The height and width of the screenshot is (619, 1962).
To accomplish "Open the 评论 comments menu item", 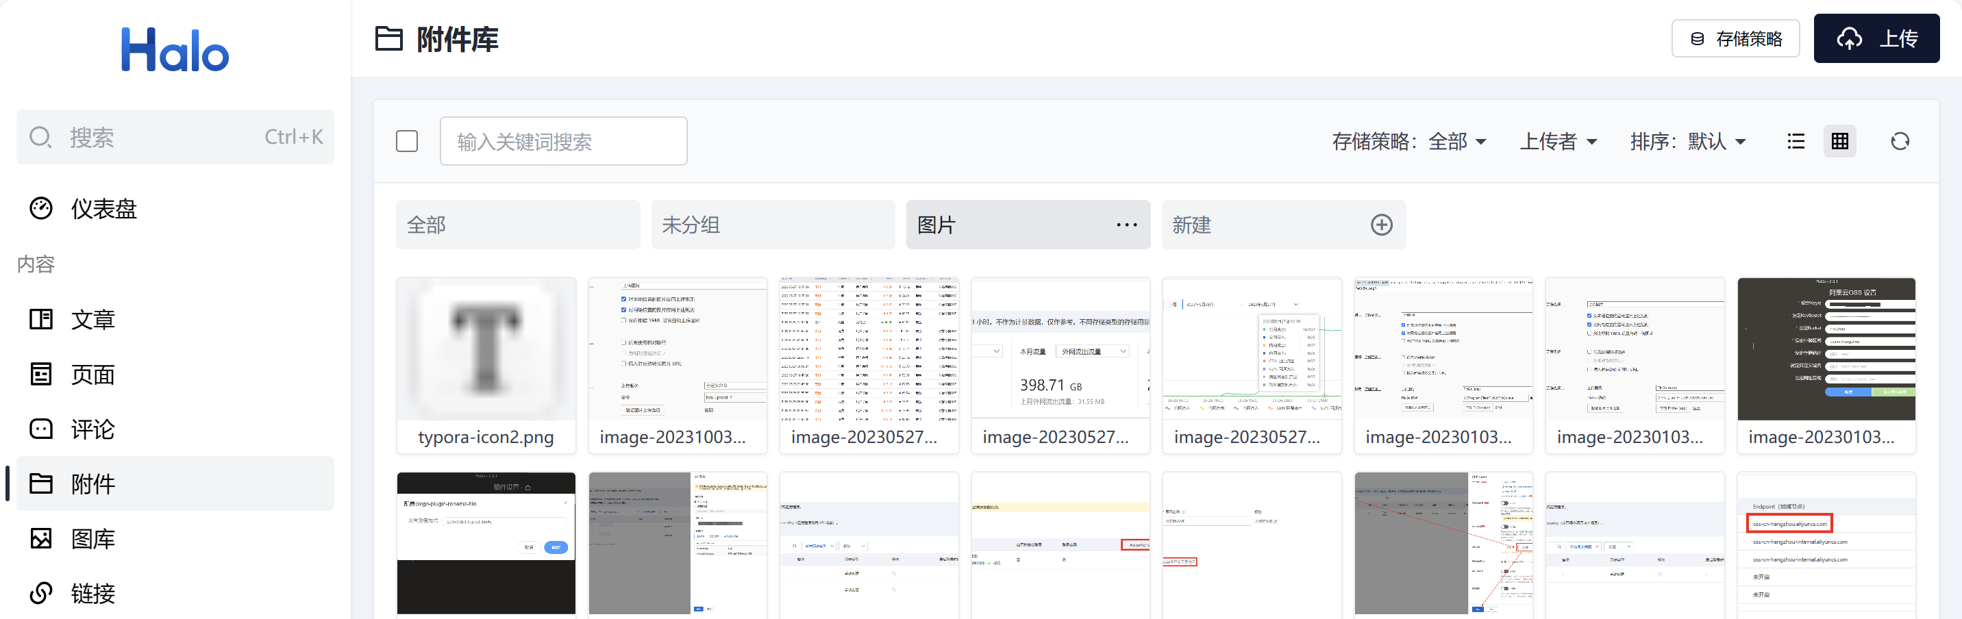I will pyautogui.click(x=175, y=429).
